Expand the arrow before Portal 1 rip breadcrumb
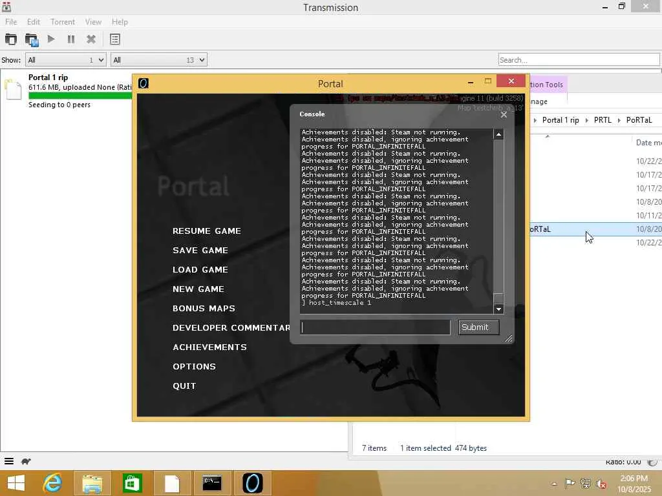The height and width of the screenshot is (496, 662). point(535,121)
